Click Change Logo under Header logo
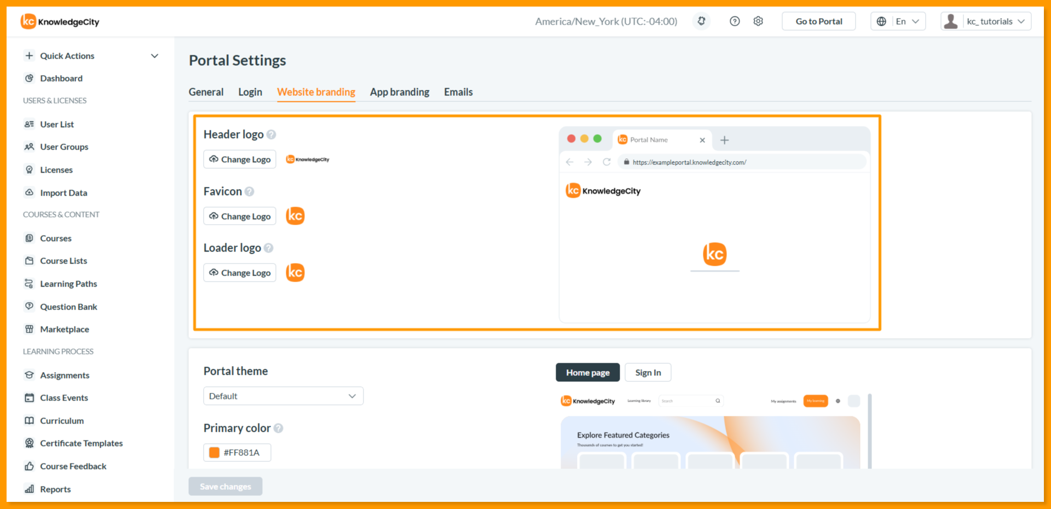The width and height of the screenshot is (1051, 509). tap(240, 159)
